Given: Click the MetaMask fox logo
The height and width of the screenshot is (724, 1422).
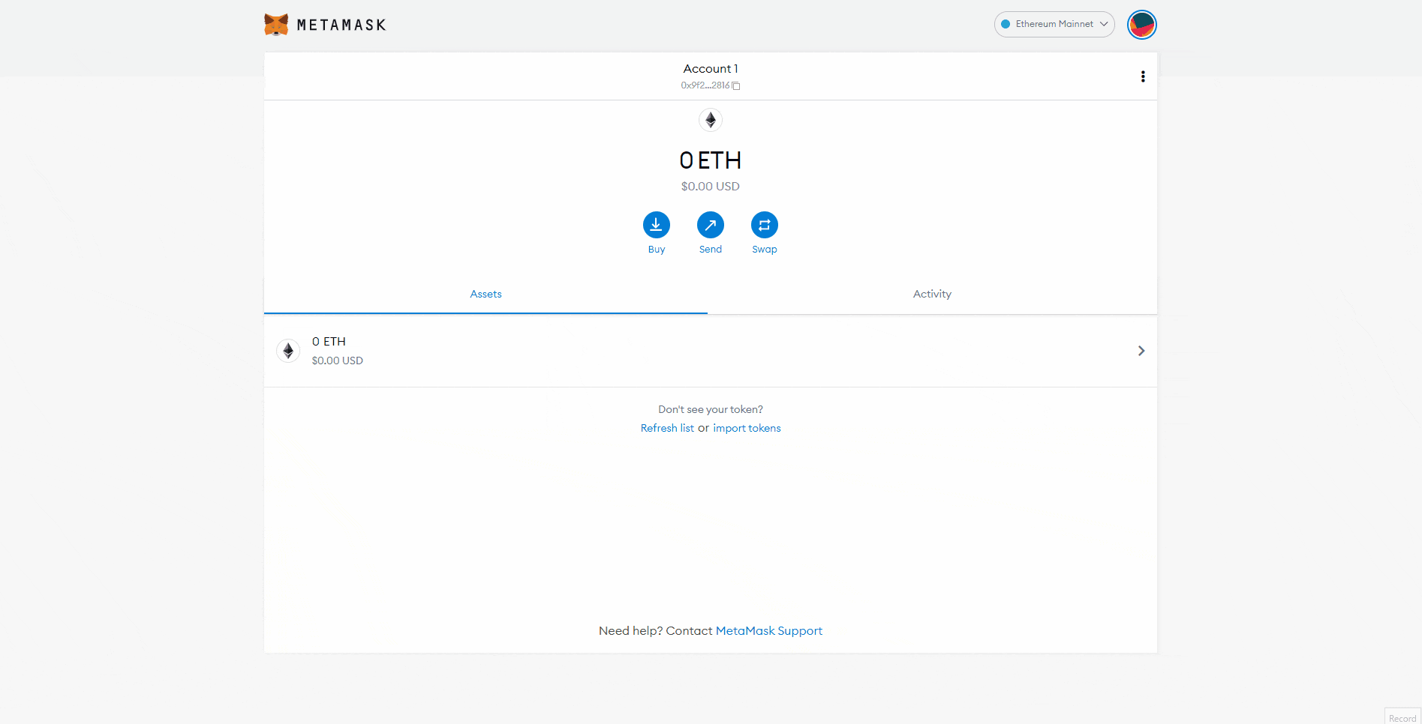Looking at the screenshot, I should 276,25.
